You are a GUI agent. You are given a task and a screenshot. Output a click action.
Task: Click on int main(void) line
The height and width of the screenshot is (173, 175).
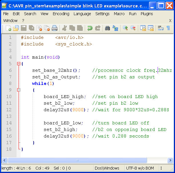[x=41, y=57]
